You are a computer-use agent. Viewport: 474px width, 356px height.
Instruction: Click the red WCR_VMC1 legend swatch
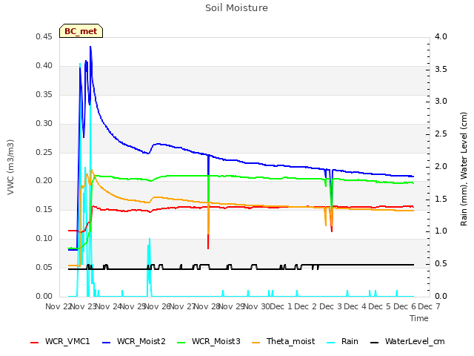point(35,343)
